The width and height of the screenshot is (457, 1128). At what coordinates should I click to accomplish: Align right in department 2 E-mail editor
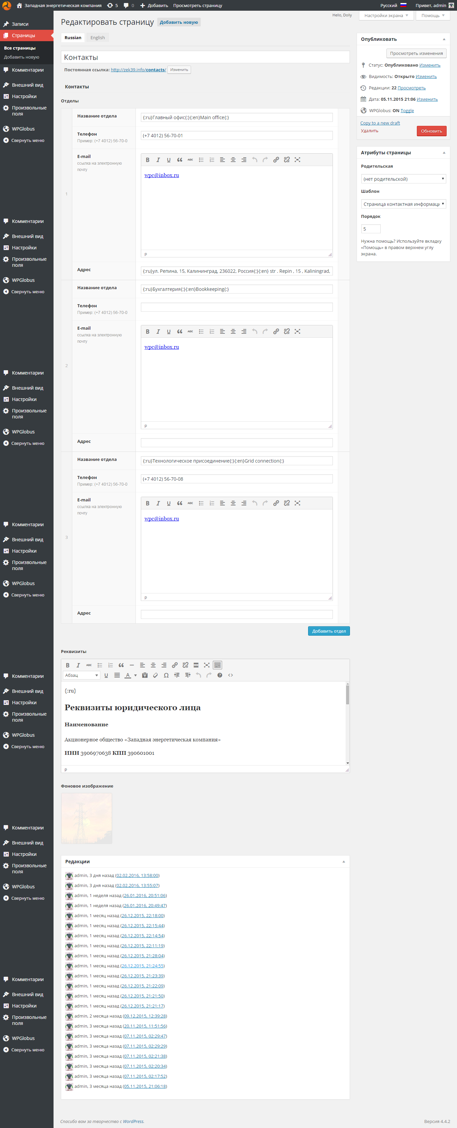(244, 331)
